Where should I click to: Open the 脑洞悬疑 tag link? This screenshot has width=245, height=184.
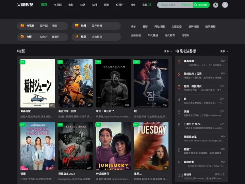[210, 27]
